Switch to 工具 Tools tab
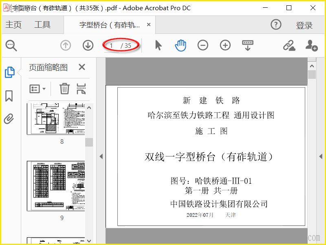Screen dimensions: 326x245 pyautogui.click(x=42, y=24)
